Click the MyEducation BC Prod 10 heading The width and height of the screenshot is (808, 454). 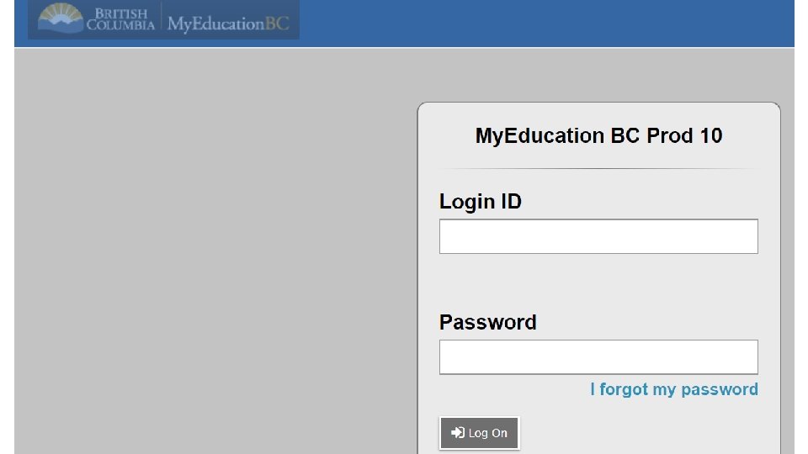pos(598,135)
